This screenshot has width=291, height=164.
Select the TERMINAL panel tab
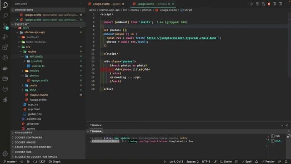tap(96, 125)
